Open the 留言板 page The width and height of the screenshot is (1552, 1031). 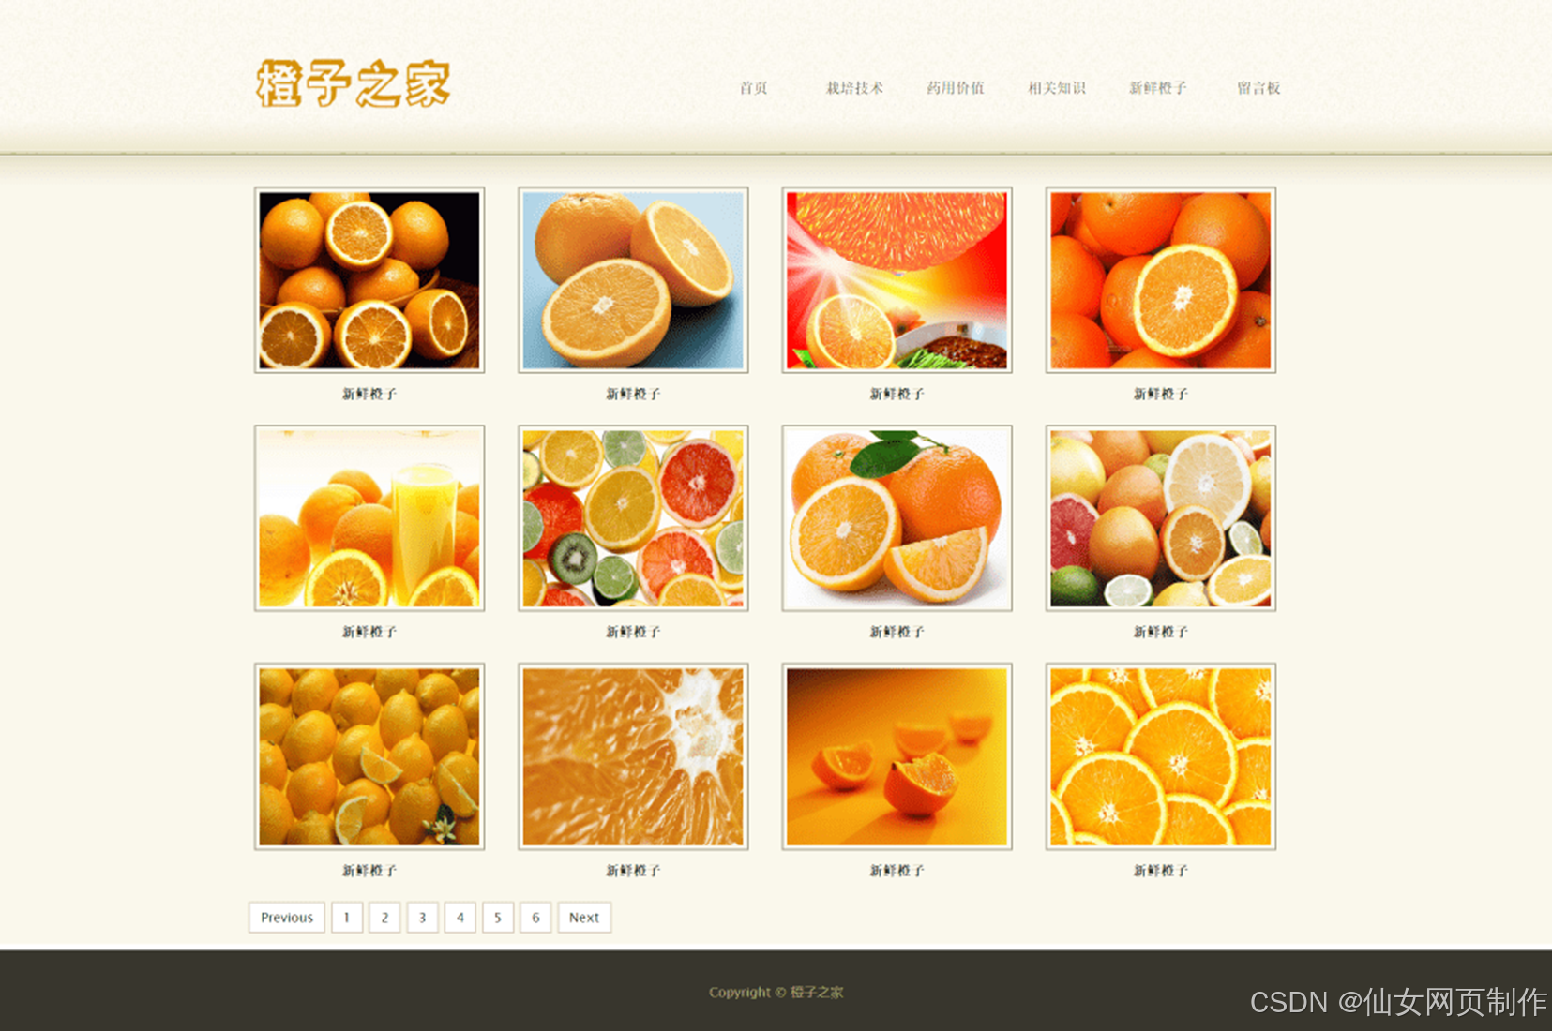pyautogui.click(x=1257, y=87)
